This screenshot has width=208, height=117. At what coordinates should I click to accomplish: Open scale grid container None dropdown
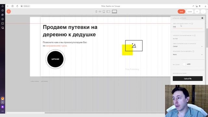coord(188,55)
